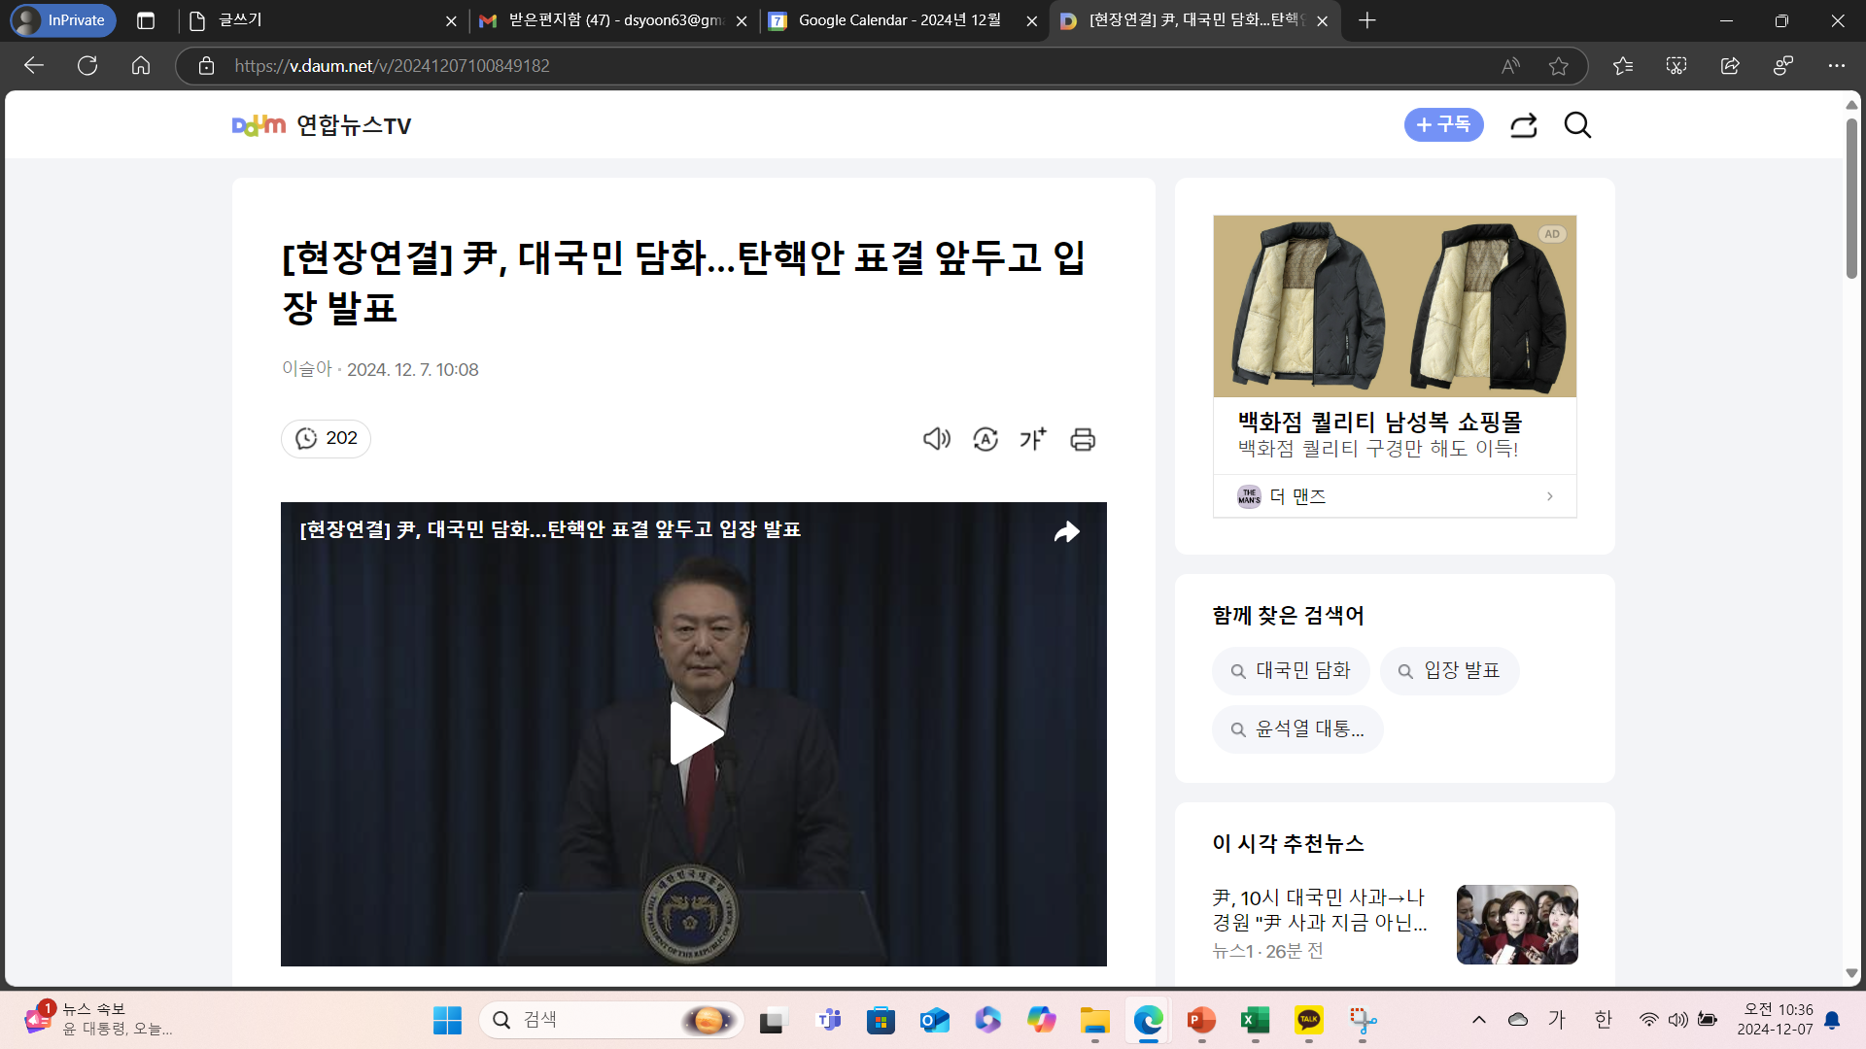Open browser settings and more menu
Screen dimensions: 1866x1049
(1836, 66)
